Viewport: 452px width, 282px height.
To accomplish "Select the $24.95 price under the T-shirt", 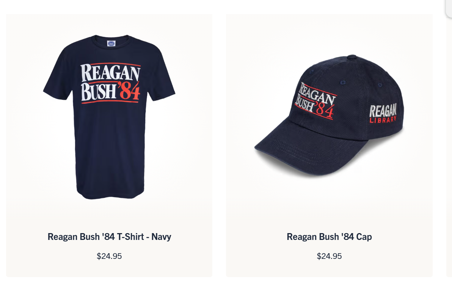I will 109,256.
